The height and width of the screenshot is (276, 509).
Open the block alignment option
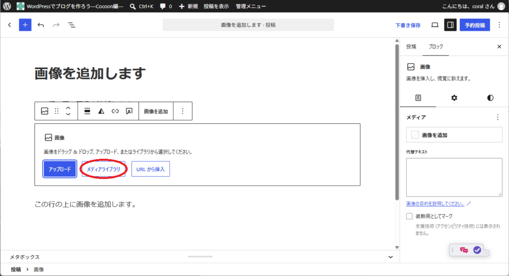click(87, 111)
